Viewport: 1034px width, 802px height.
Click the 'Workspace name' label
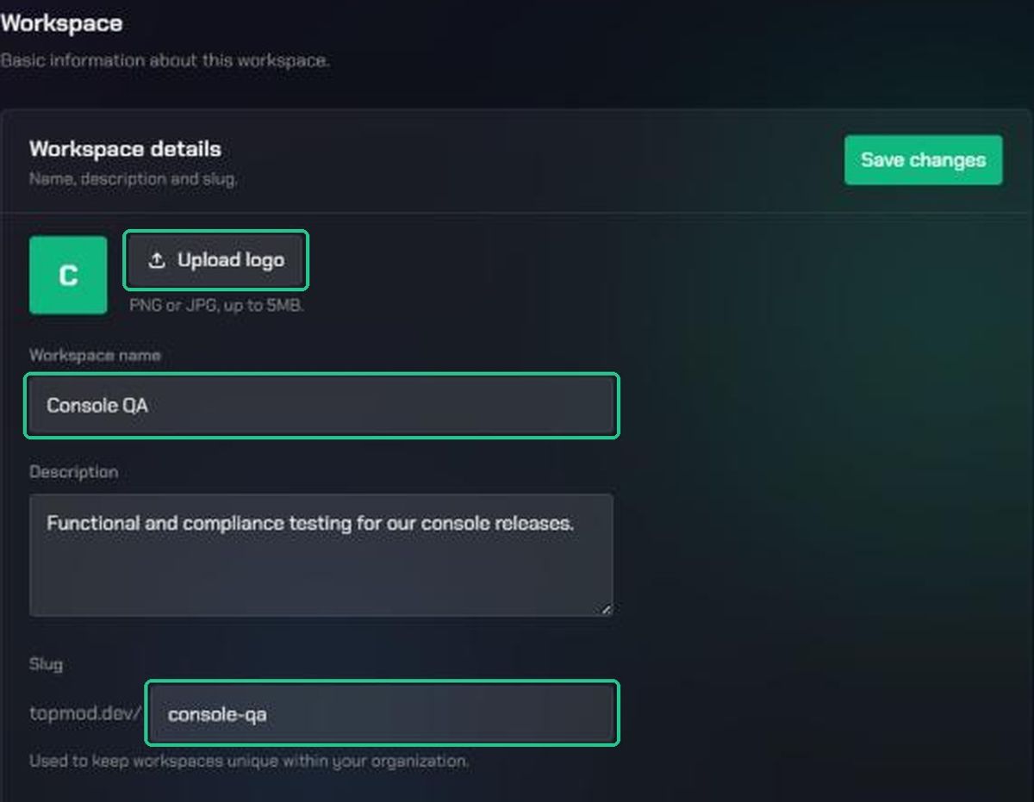pos(95,355)
